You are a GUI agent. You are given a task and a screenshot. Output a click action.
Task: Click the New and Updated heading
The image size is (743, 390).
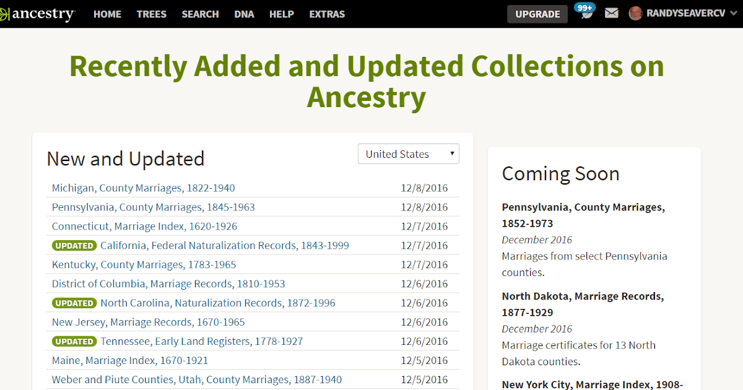pos(126,159)
